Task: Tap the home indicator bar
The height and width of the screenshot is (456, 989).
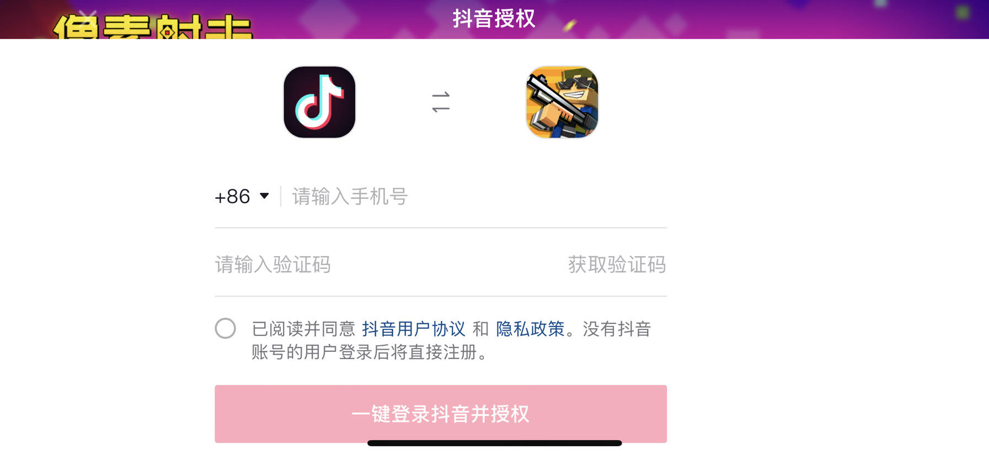Action: click(494, 443)
